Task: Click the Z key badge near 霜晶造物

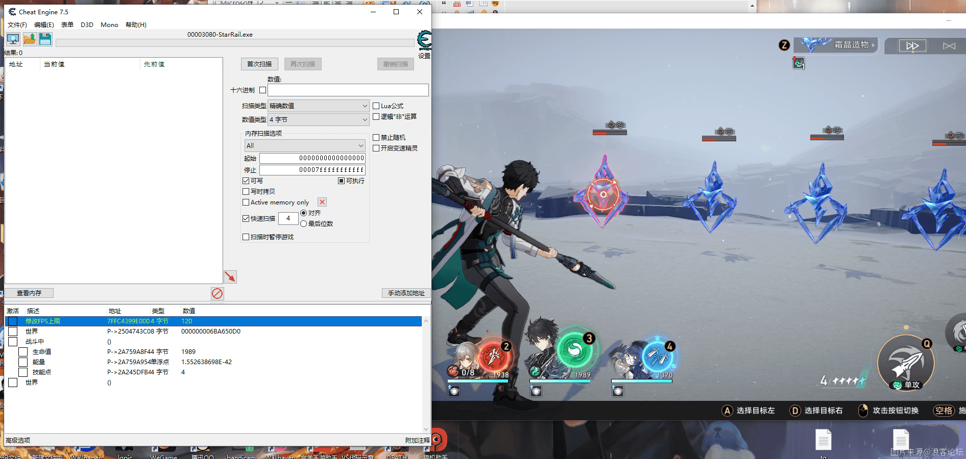Action: point(784,45)
